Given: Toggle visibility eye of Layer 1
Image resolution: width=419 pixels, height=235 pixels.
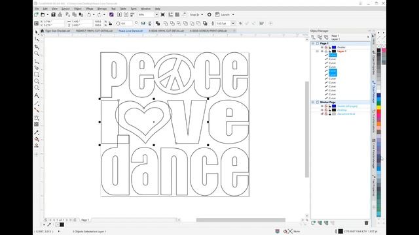Looking at the screenshot, I should click(322, 51).
